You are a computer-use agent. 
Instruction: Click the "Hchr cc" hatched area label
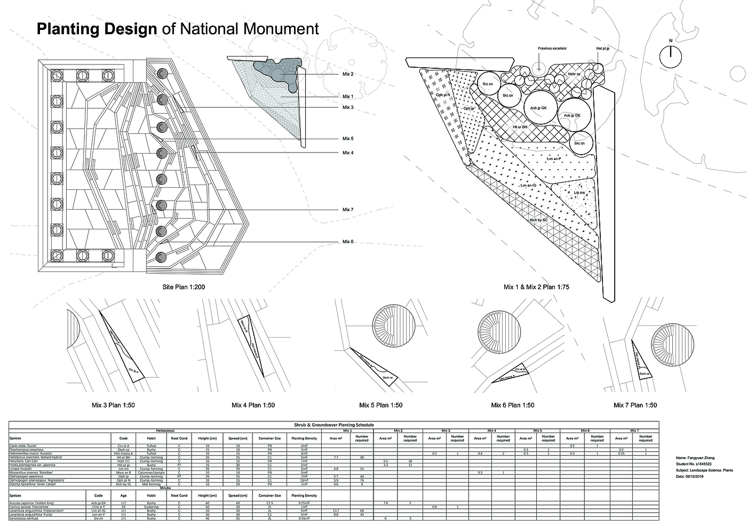574,74
